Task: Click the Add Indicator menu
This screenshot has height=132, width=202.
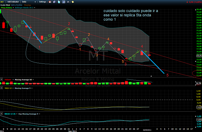Action: click(13, 2)
